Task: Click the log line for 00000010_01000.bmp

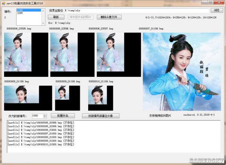Action: coord(41,144)
